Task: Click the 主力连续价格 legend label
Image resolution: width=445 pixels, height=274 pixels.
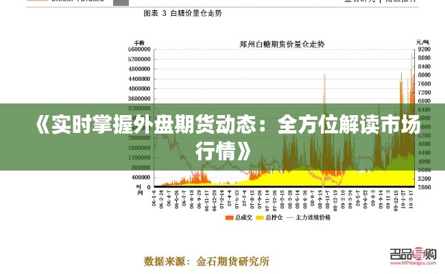Action: tap(313, 217)
